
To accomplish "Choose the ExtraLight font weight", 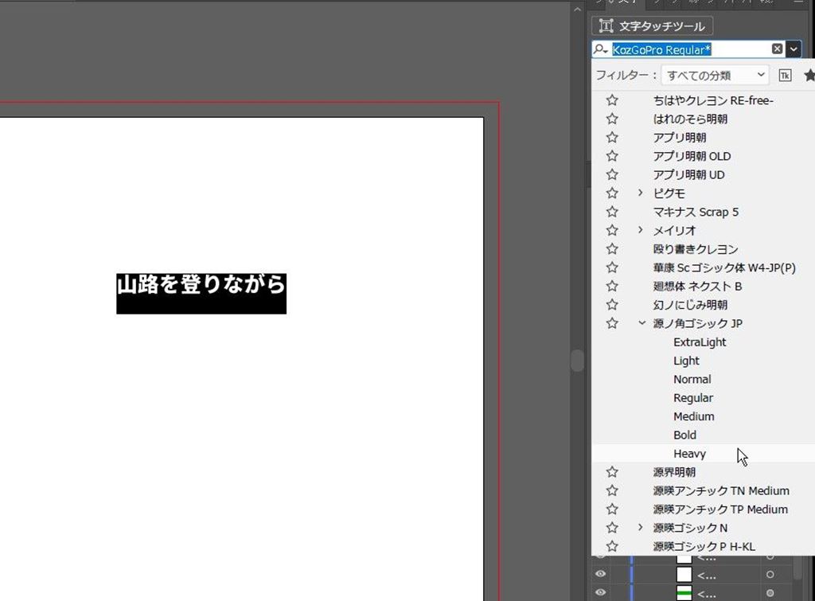I will [700, 342].
